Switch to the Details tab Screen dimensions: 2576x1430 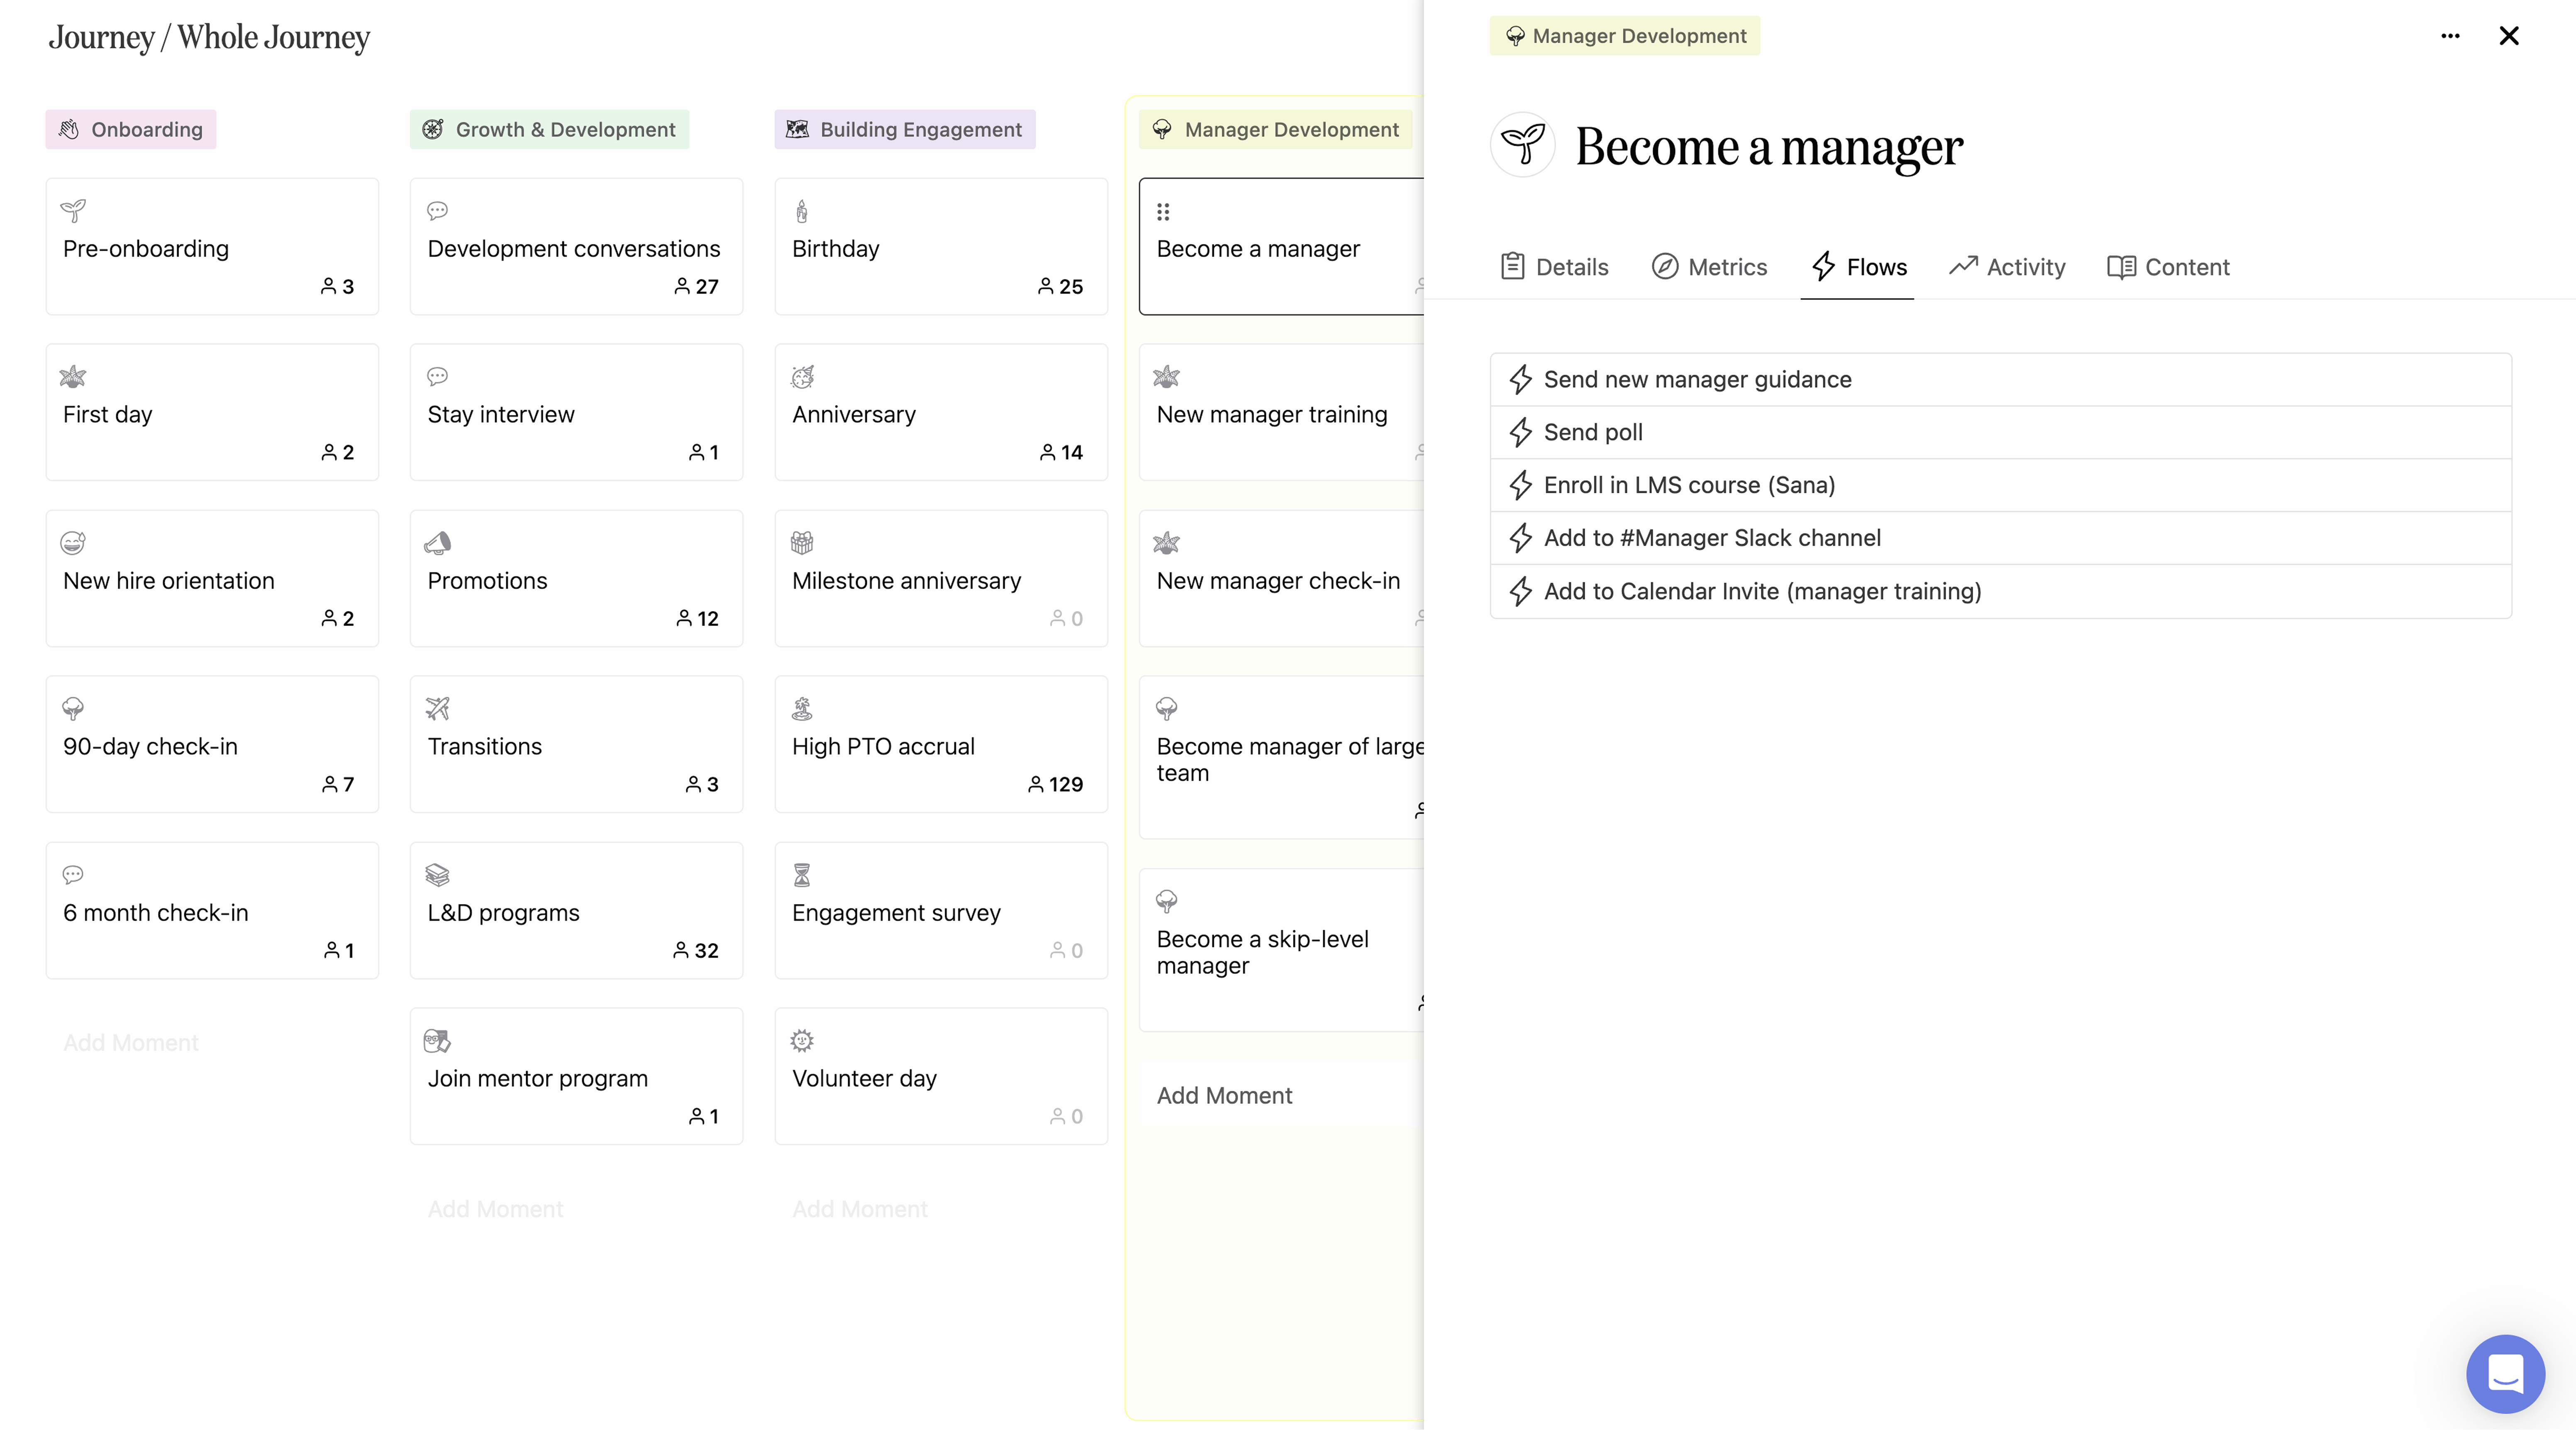click(x=1554, y=267)
